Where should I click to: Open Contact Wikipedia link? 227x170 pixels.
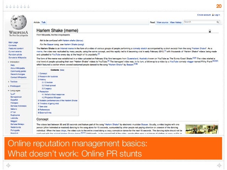19,77
